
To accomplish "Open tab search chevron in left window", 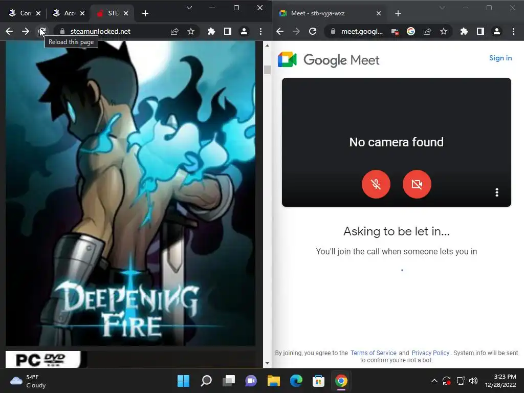I will [189, 8].
